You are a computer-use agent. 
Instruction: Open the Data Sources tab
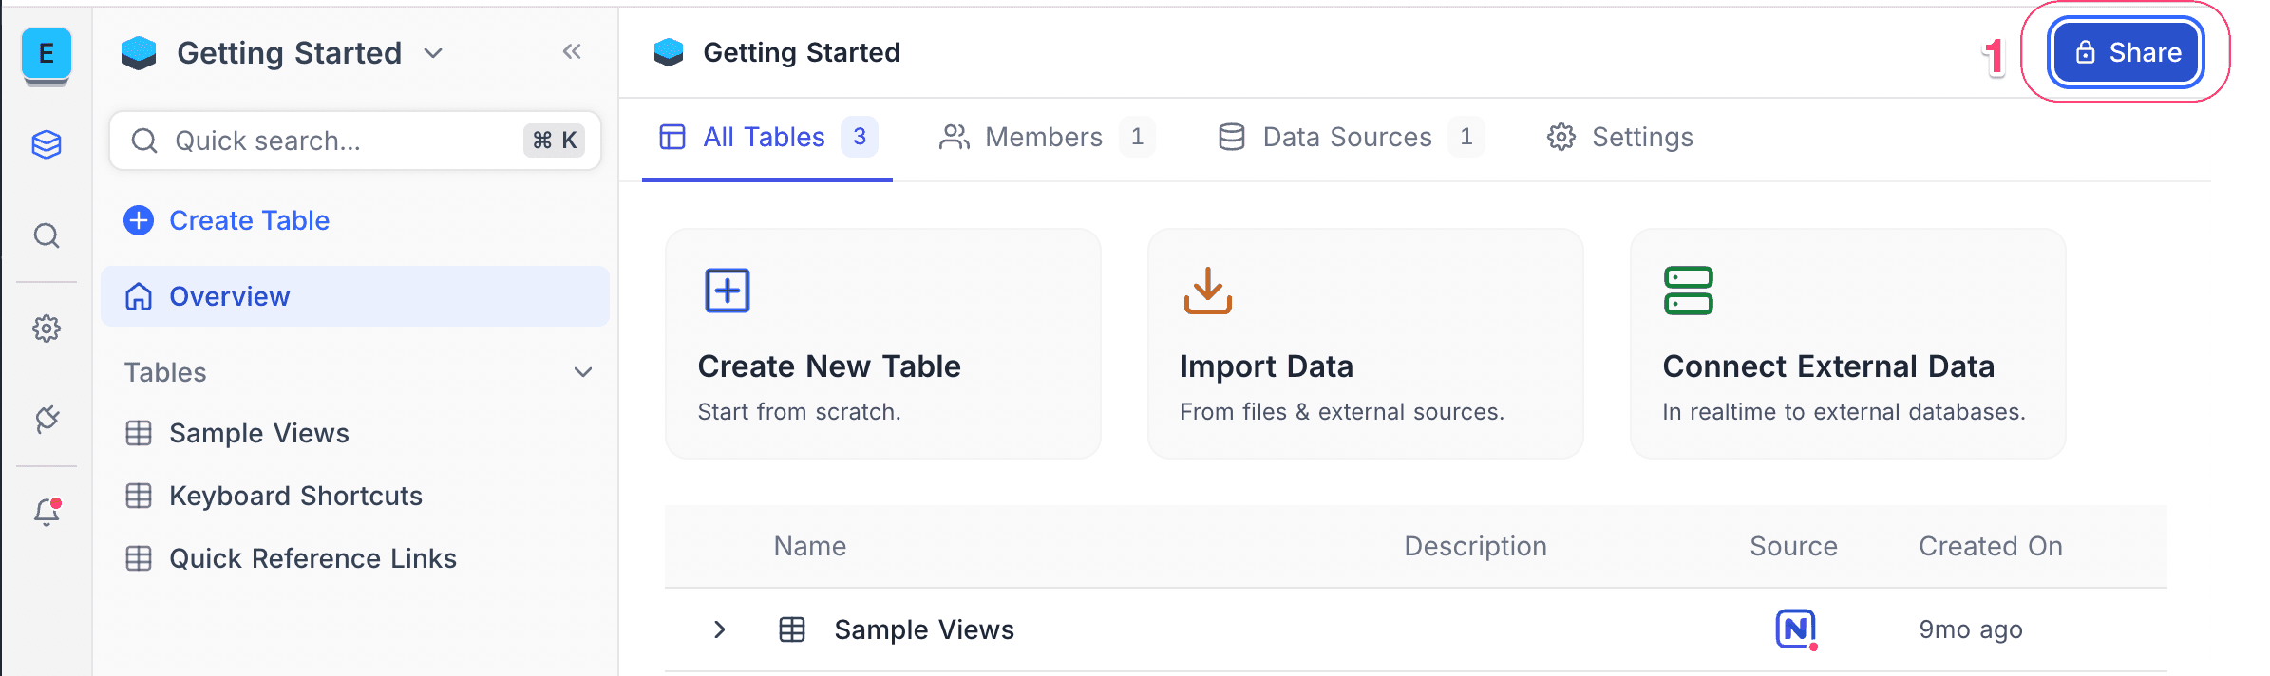coord(1347,138)
